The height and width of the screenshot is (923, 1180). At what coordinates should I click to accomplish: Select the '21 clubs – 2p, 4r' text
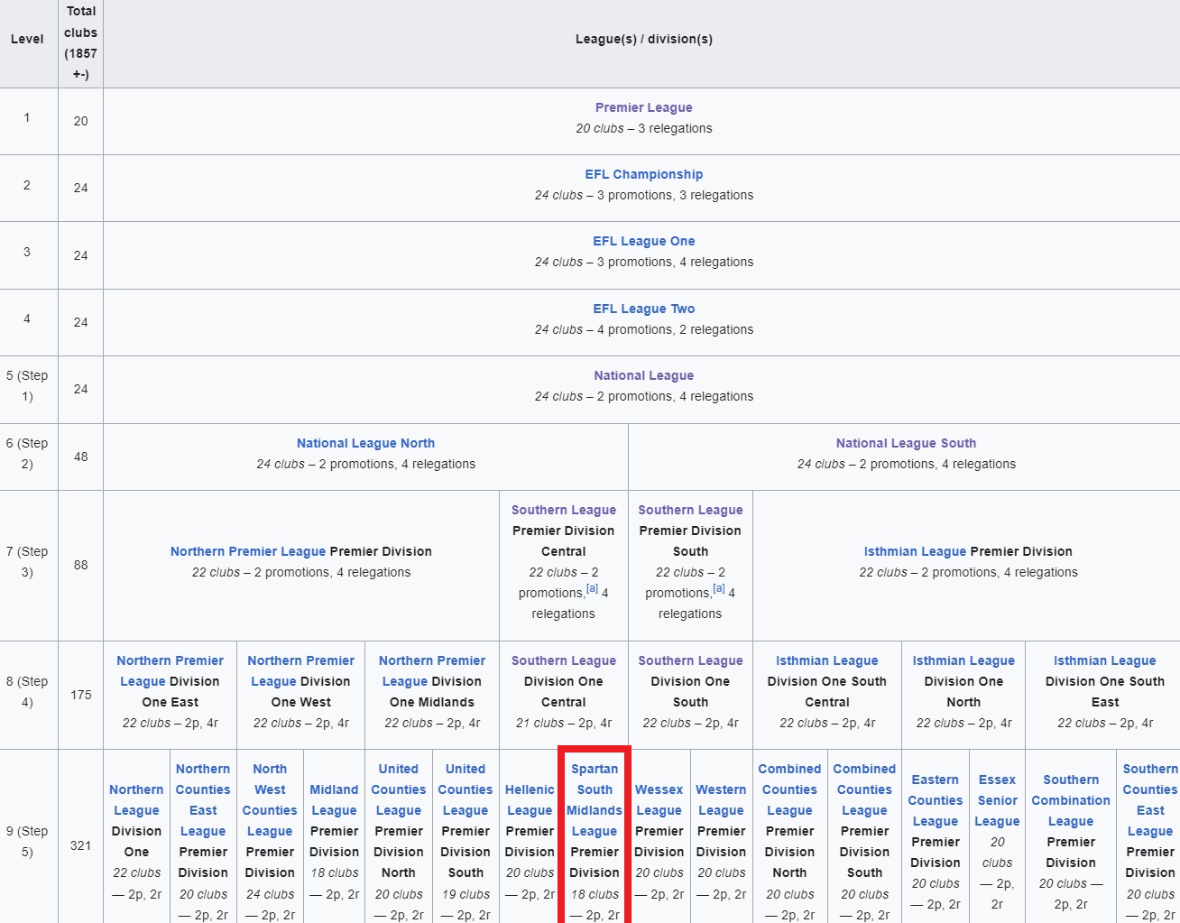pyautogui.click(x=564, y=723)
